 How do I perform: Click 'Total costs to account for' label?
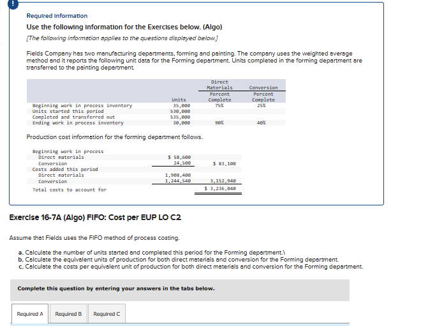[x=70, y=190]
